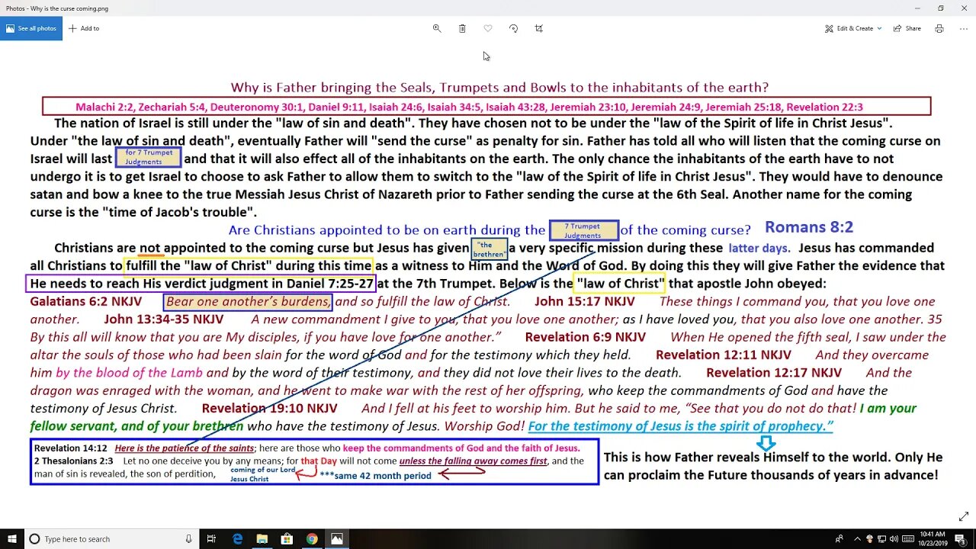Open the network status tray icon

pos(881,539)
